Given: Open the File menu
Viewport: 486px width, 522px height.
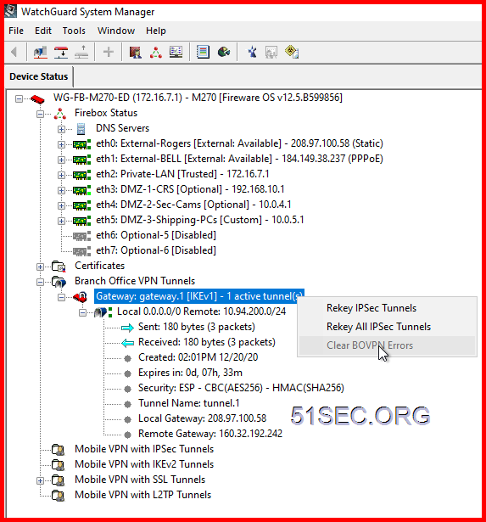Looking at the screenshot, I should click(x=16, y=31).
